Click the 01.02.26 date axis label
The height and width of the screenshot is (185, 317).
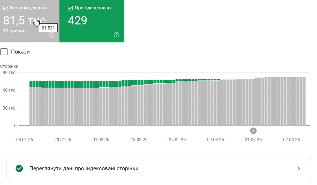(x=101, y=140)
